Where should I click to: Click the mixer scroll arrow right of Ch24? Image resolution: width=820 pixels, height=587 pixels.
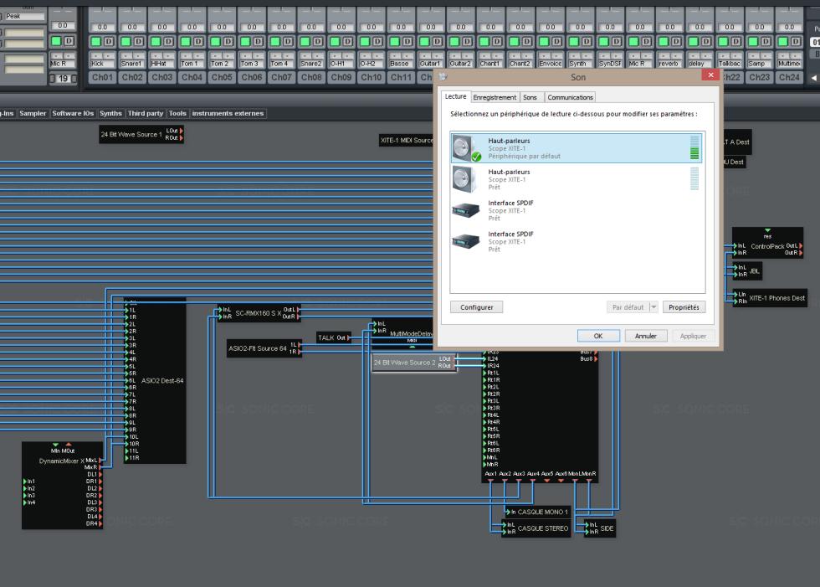coord(813,77)
